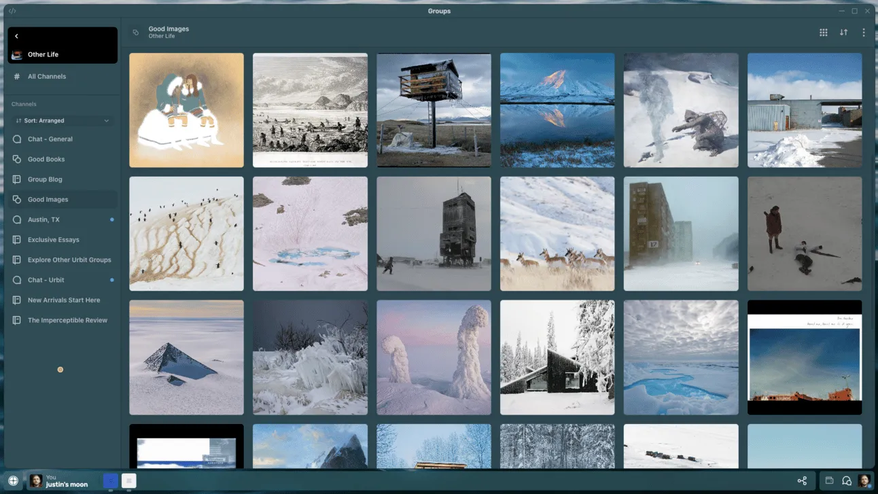
Task: Open the snow-crusted trees at dusk image
Action: [434, 357]
